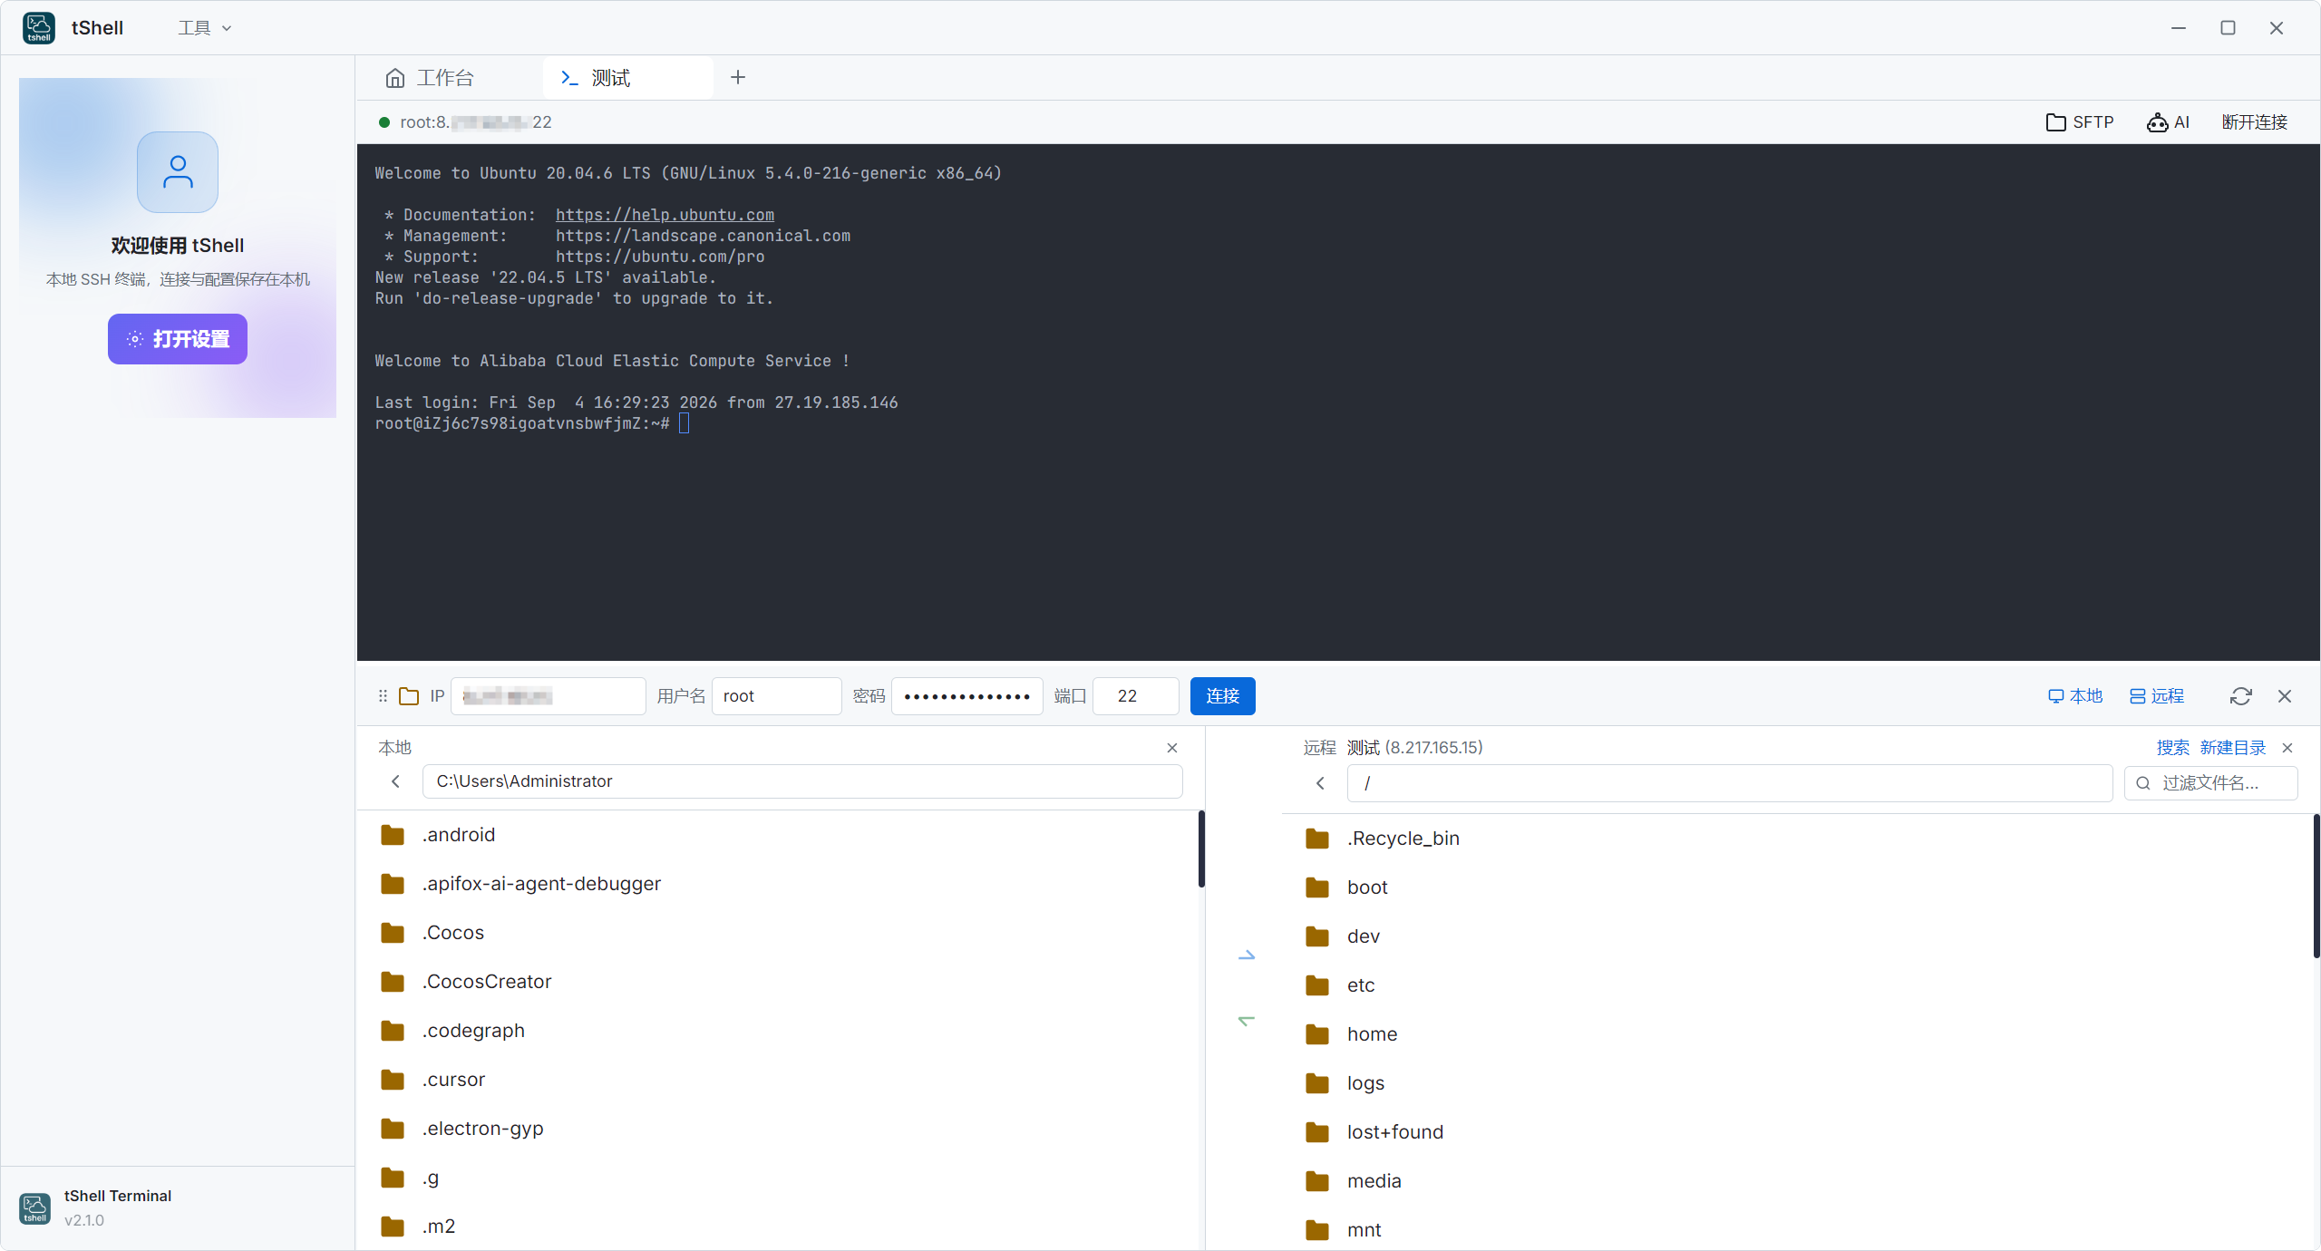Focus the 端口 field showing 22
2321x1251 pixels.
[1135, 696]
